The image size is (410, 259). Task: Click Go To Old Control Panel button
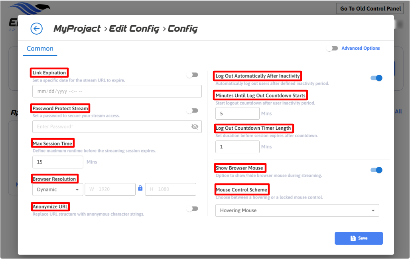(x=370, y=8)
